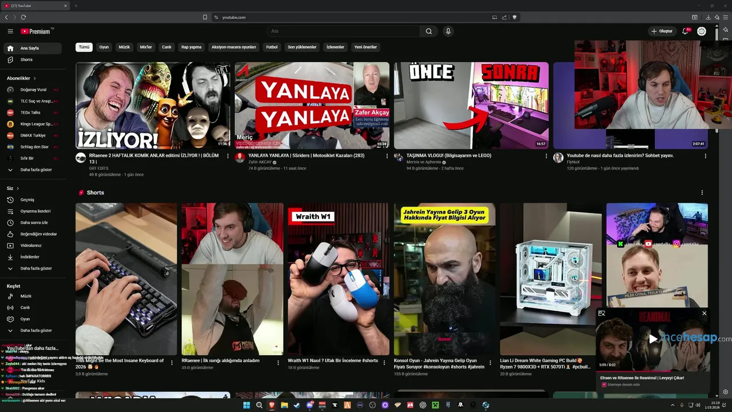Click the search magnifier button

tap(429, 31)
